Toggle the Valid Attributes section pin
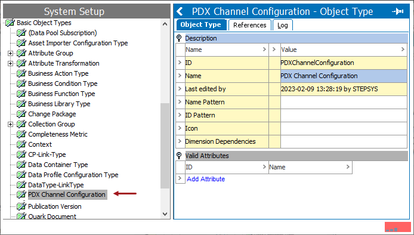414x235 pixels. (x=179, y=156)
